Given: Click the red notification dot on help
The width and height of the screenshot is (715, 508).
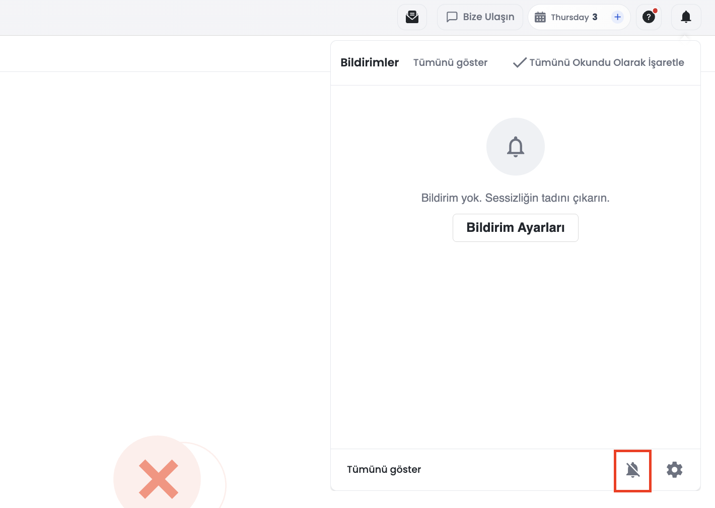Looking at the screenshot, I should 655,11.
